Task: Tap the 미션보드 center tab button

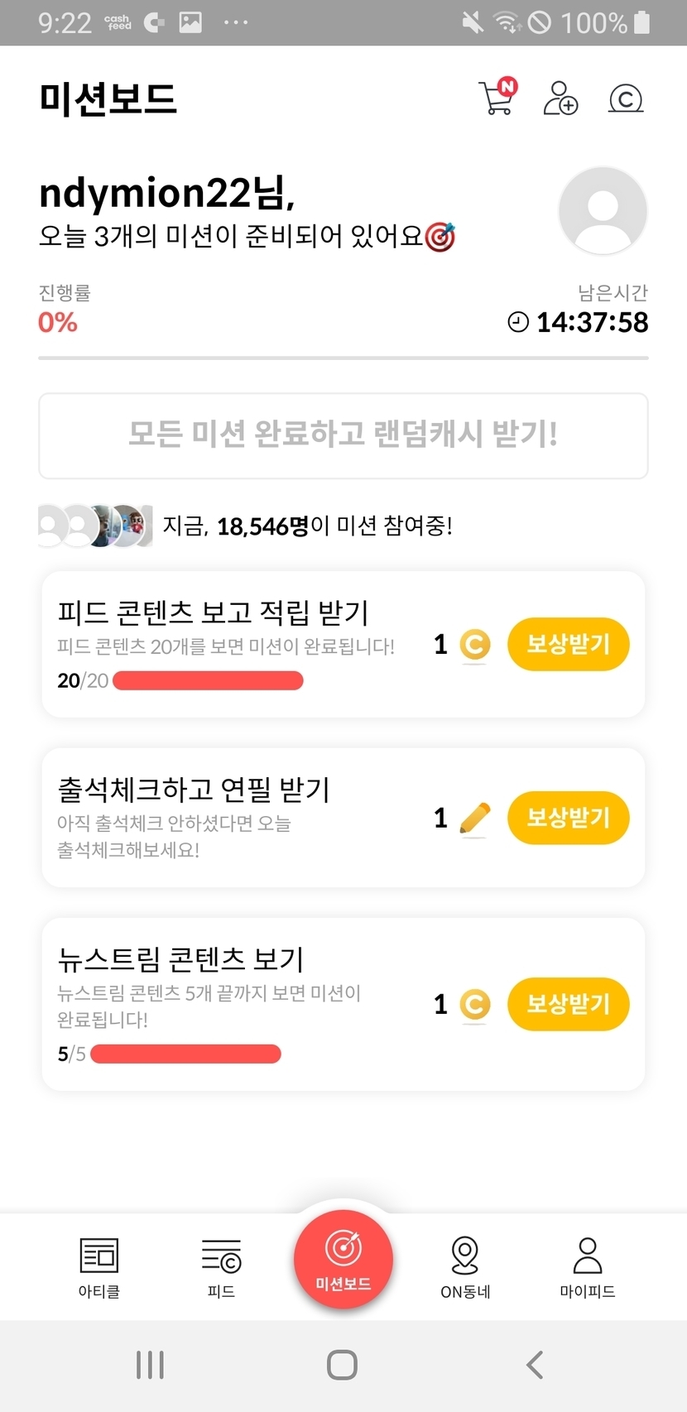Action: click(343, 1259)
